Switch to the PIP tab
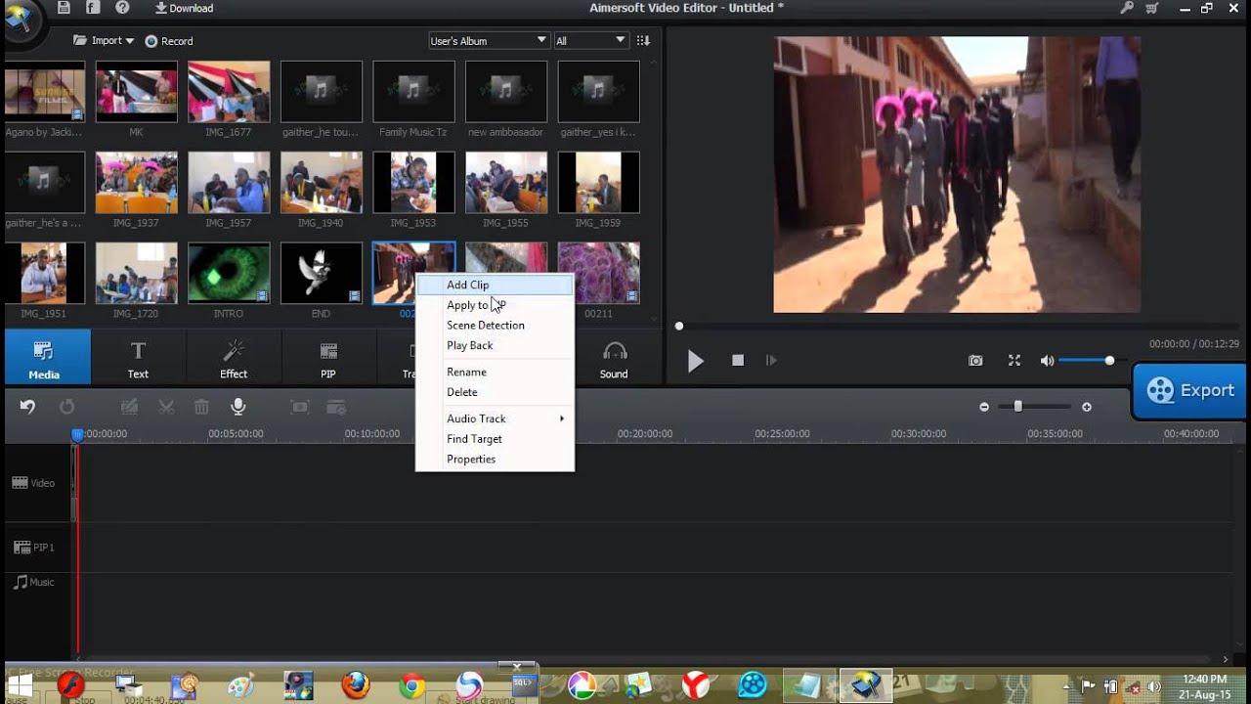Screen dimensions: 1251x704 click(328, 358)
